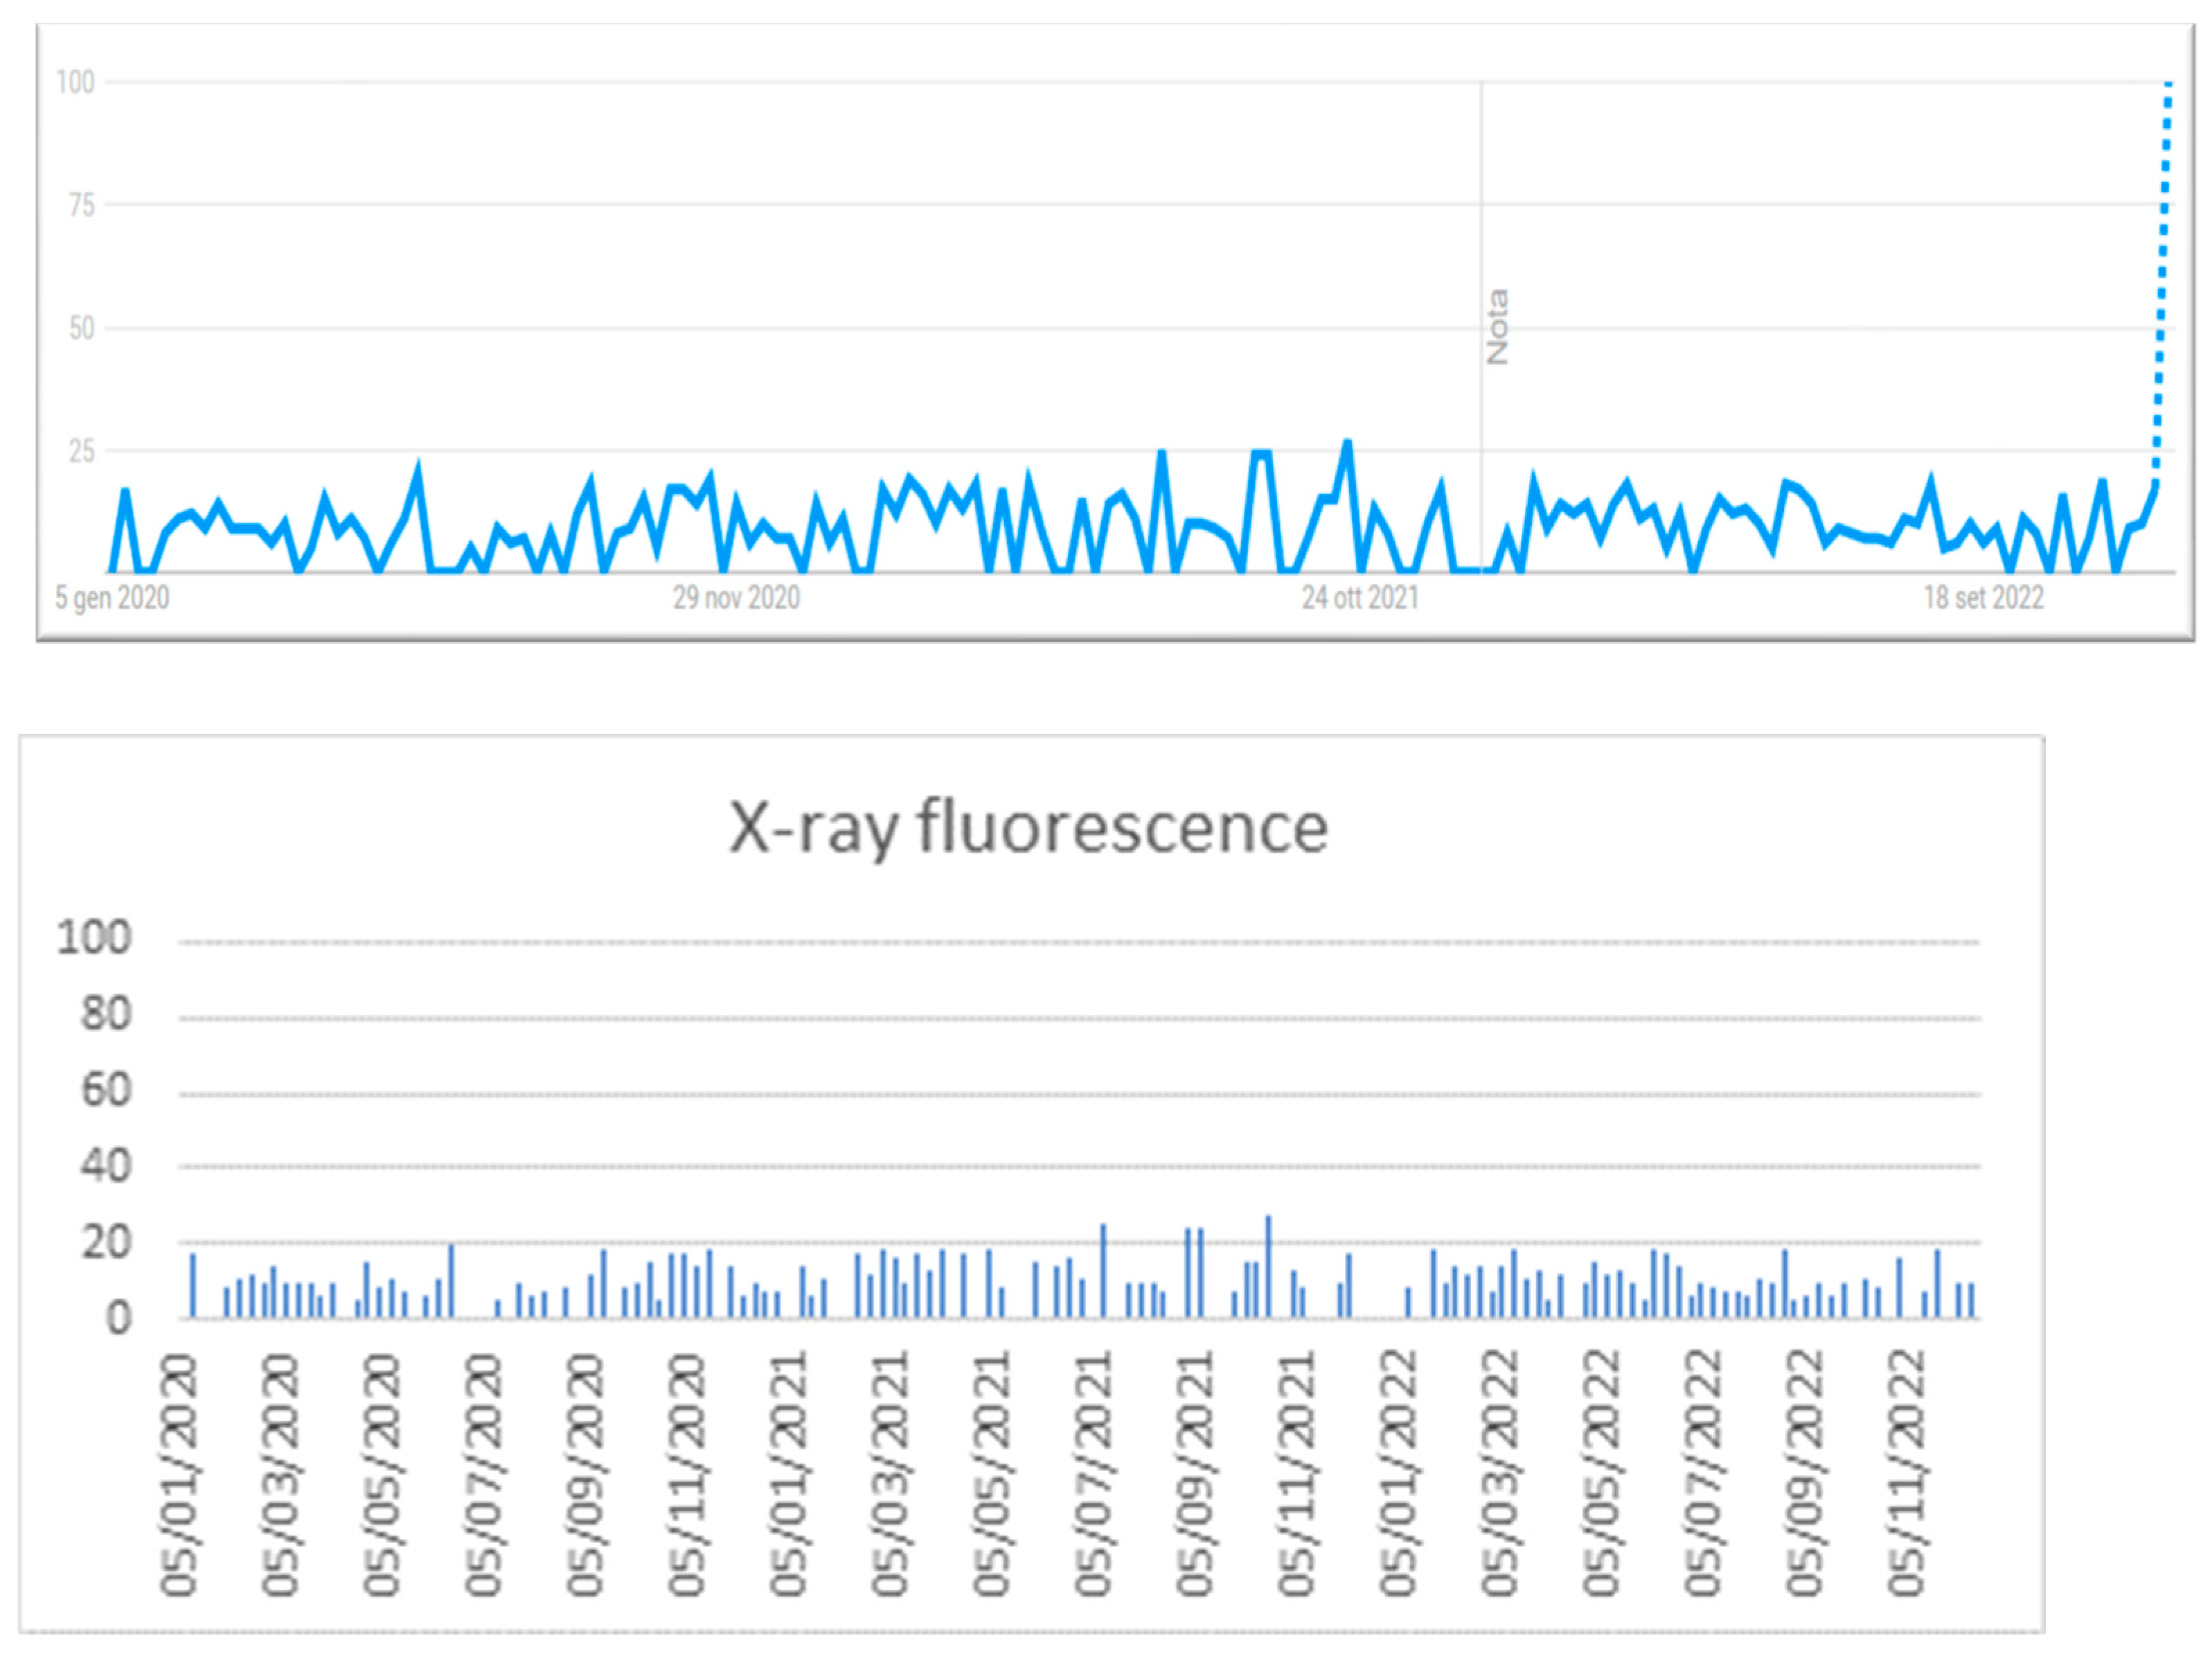Click the '18 set 2022' axis label

(1984, 597)
